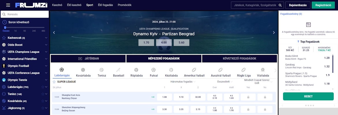Click the Soron következő time slider
338x115 pixels.
[24, 28]
